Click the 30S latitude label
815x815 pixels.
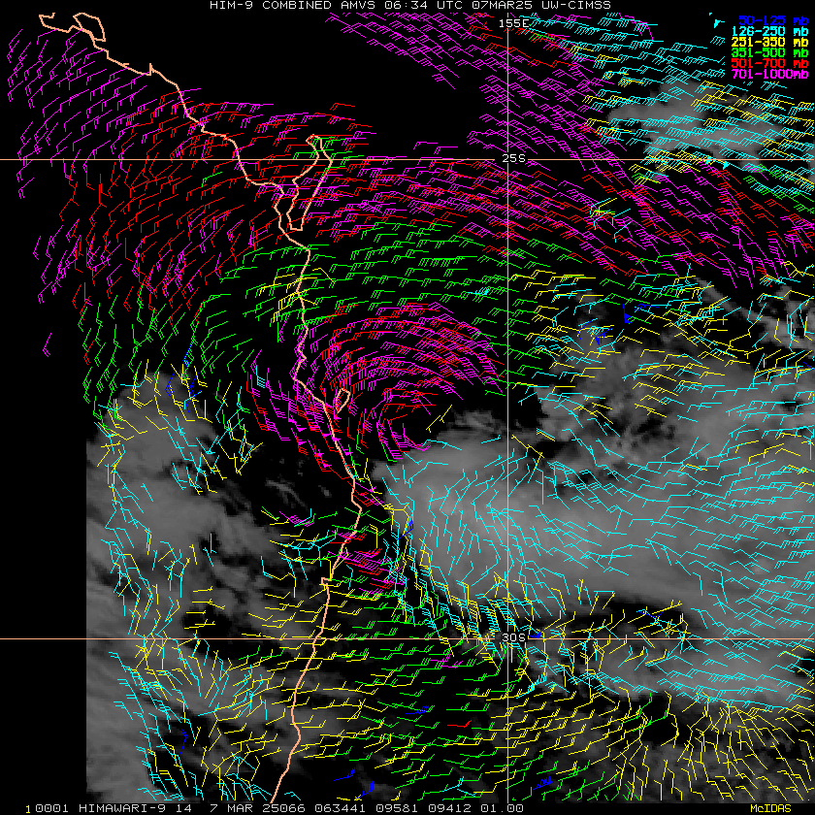click(513, 637)
